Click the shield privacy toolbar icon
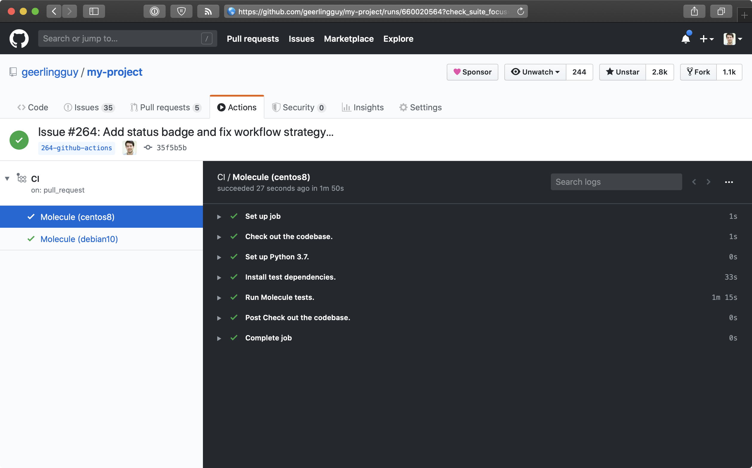Screen dimensions: 752x468 pos(181,11)
